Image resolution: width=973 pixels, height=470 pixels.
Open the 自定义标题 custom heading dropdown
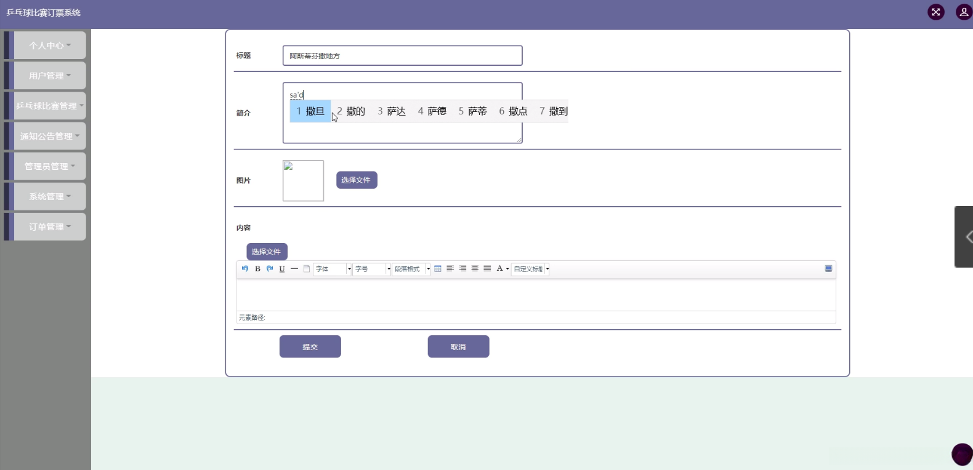pos(530,269)
